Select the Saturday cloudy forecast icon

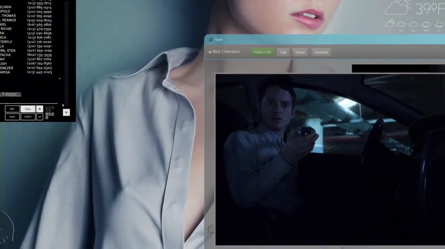[401, 24]
